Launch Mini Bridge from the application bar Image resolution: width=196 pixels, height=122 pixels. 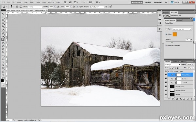[x=70, y=2]
